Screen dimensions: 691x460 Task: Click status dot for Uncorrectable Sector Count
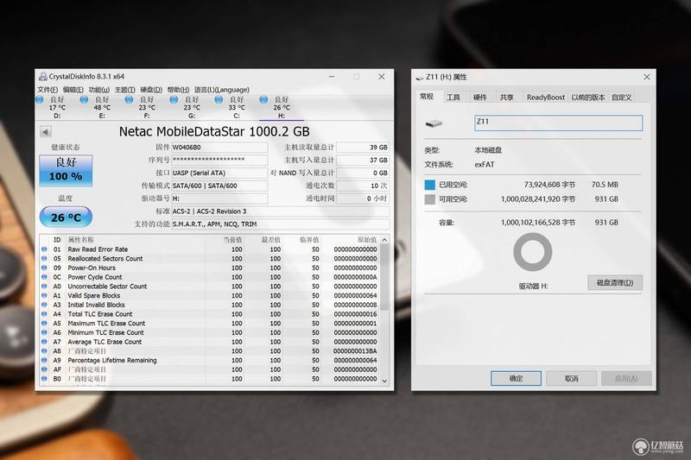[44, 287]
